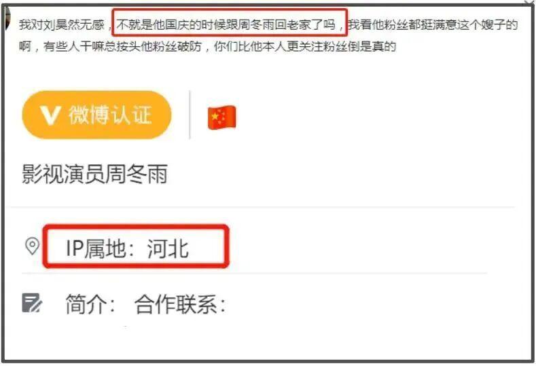Click the white V logo in badge
The image size is (536, 366).
click(50, 115)
